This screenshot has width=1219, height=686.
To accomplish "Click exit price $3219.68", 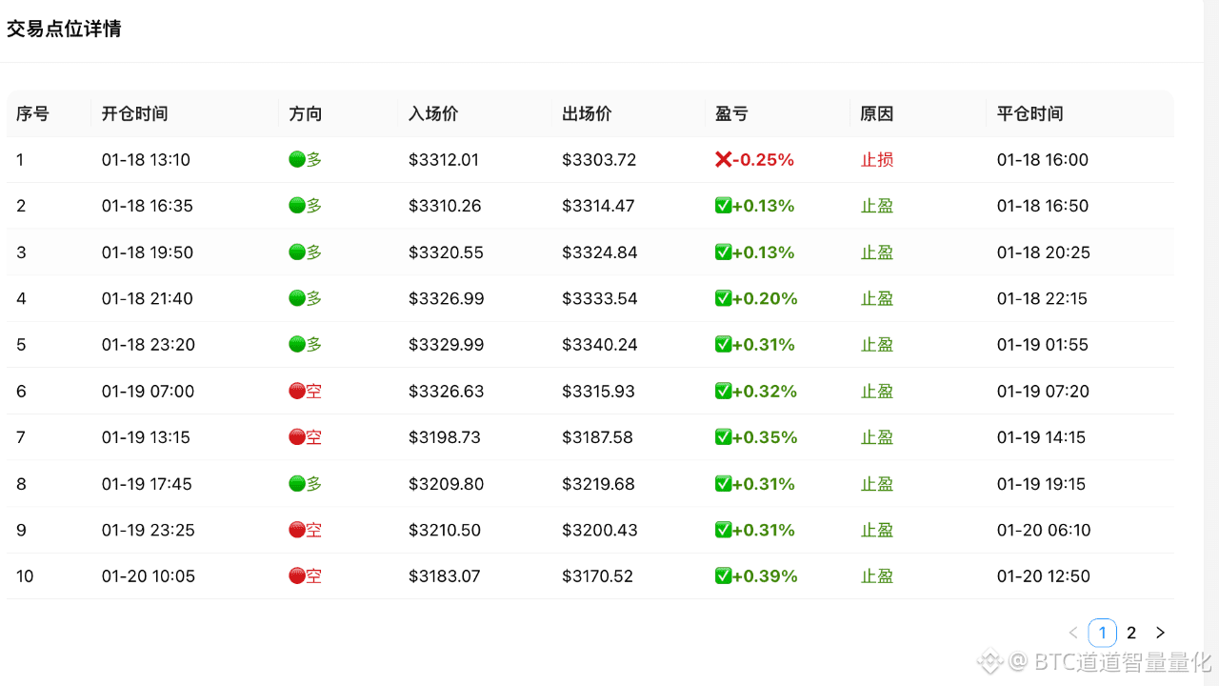I will (598, 484).
